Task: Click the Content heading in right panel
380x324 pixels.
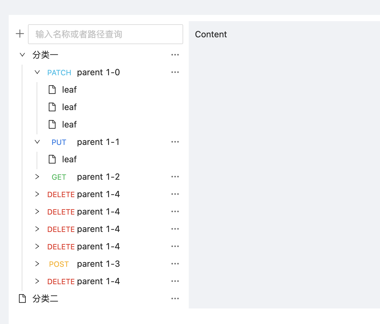Action: click(x=211, y=34)
